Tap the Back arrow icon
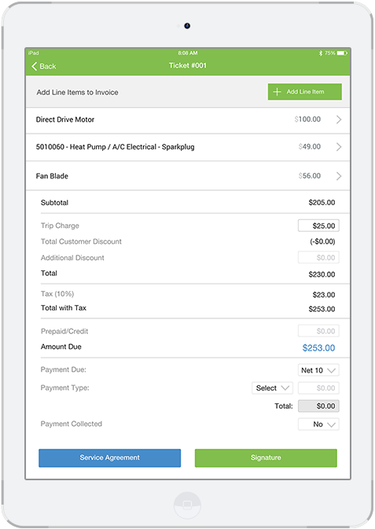 (x=34, y=66)
